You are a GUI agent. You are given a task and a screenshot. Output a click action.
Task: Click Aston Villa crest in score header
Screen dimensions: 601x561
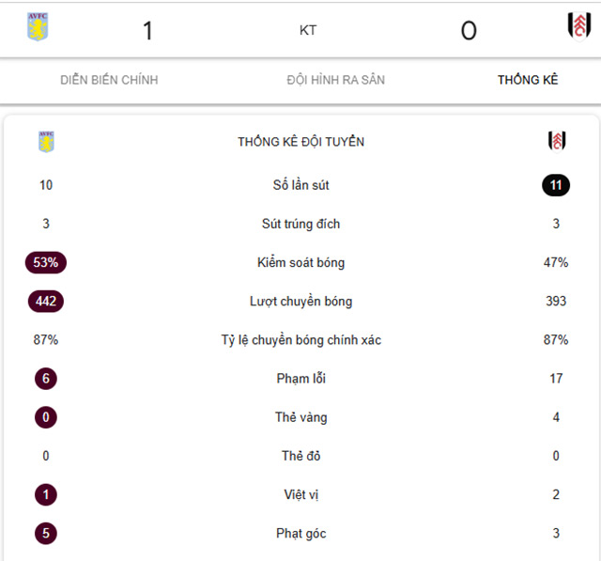pyautogui.click(x=38, y=27)
